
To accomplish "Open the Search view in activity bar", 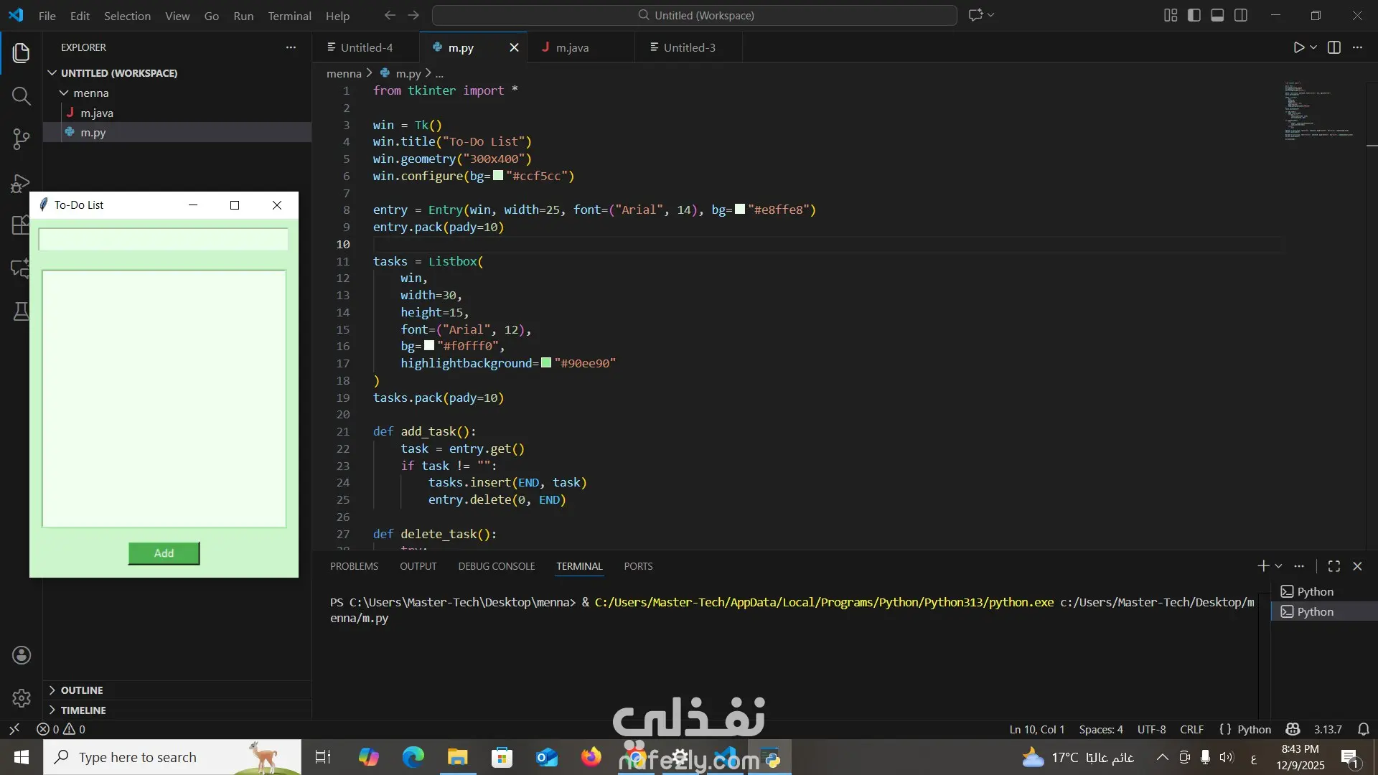I will (22, 95).
